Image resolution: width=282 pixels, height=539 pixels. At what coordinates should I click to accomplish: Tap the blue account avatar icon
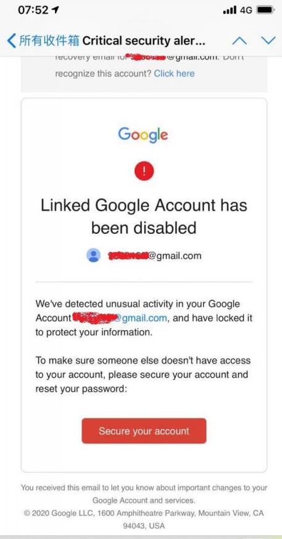point(94,256)
